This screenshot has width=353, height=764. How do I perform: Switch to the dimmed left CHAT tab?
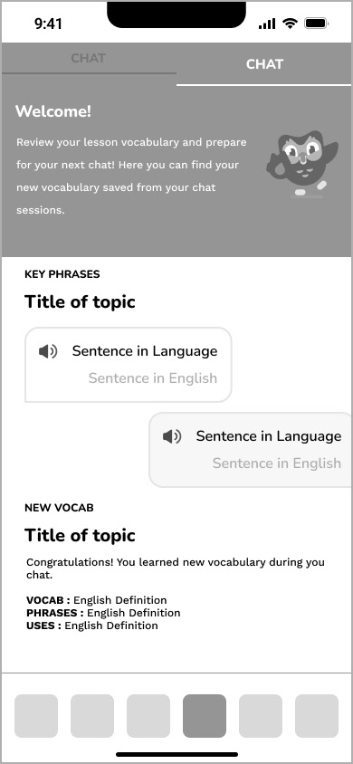pyautogui.click(x=89, y=59)
